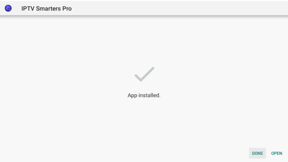Viewport: 288px width, 162px height.
Task: Dismiss the installer using DONE
Action: coord(257,153)
